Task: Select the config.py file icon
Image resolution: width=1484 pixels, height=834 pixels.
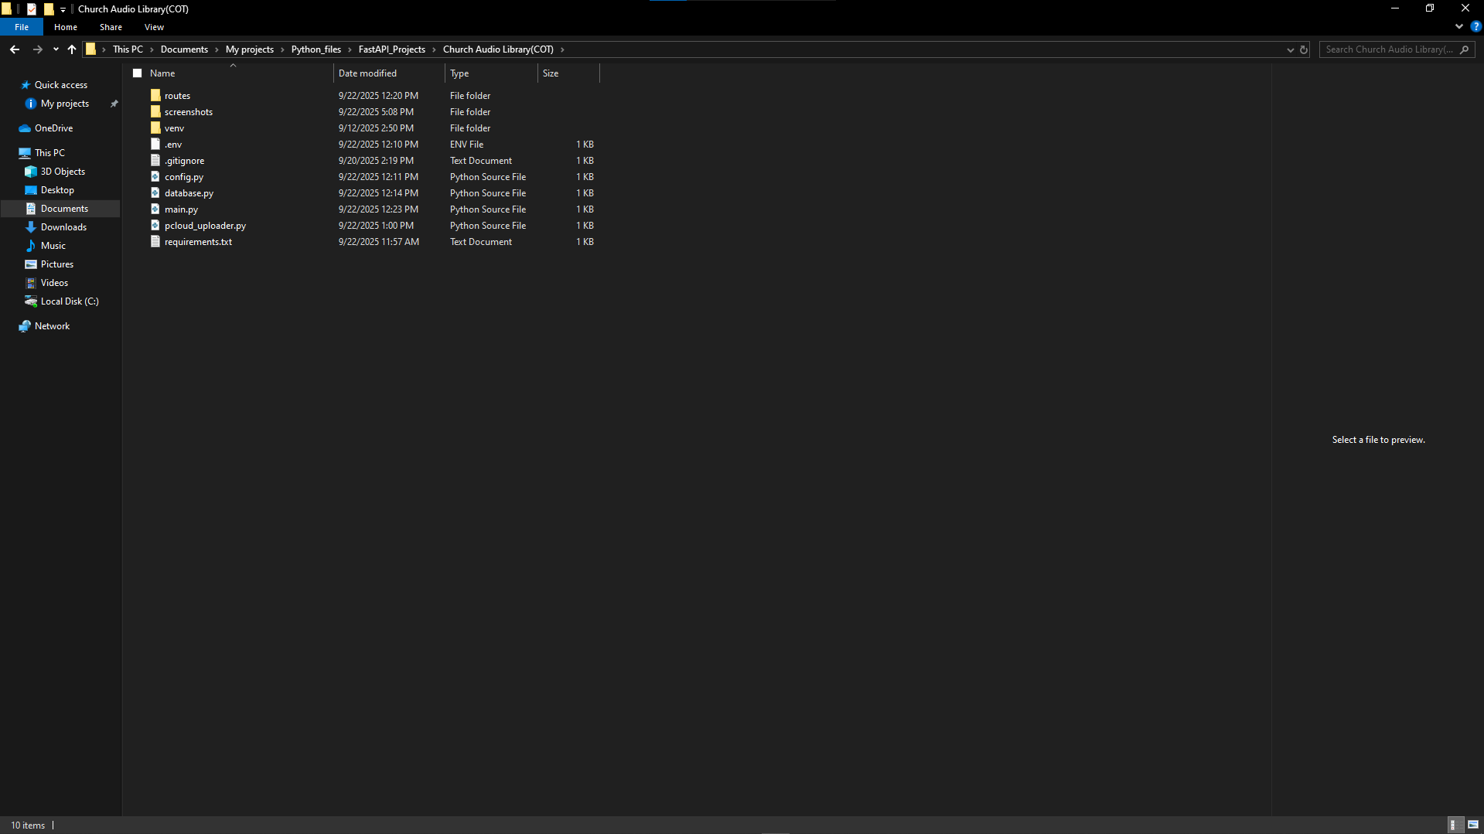Action: coord(155,177)
